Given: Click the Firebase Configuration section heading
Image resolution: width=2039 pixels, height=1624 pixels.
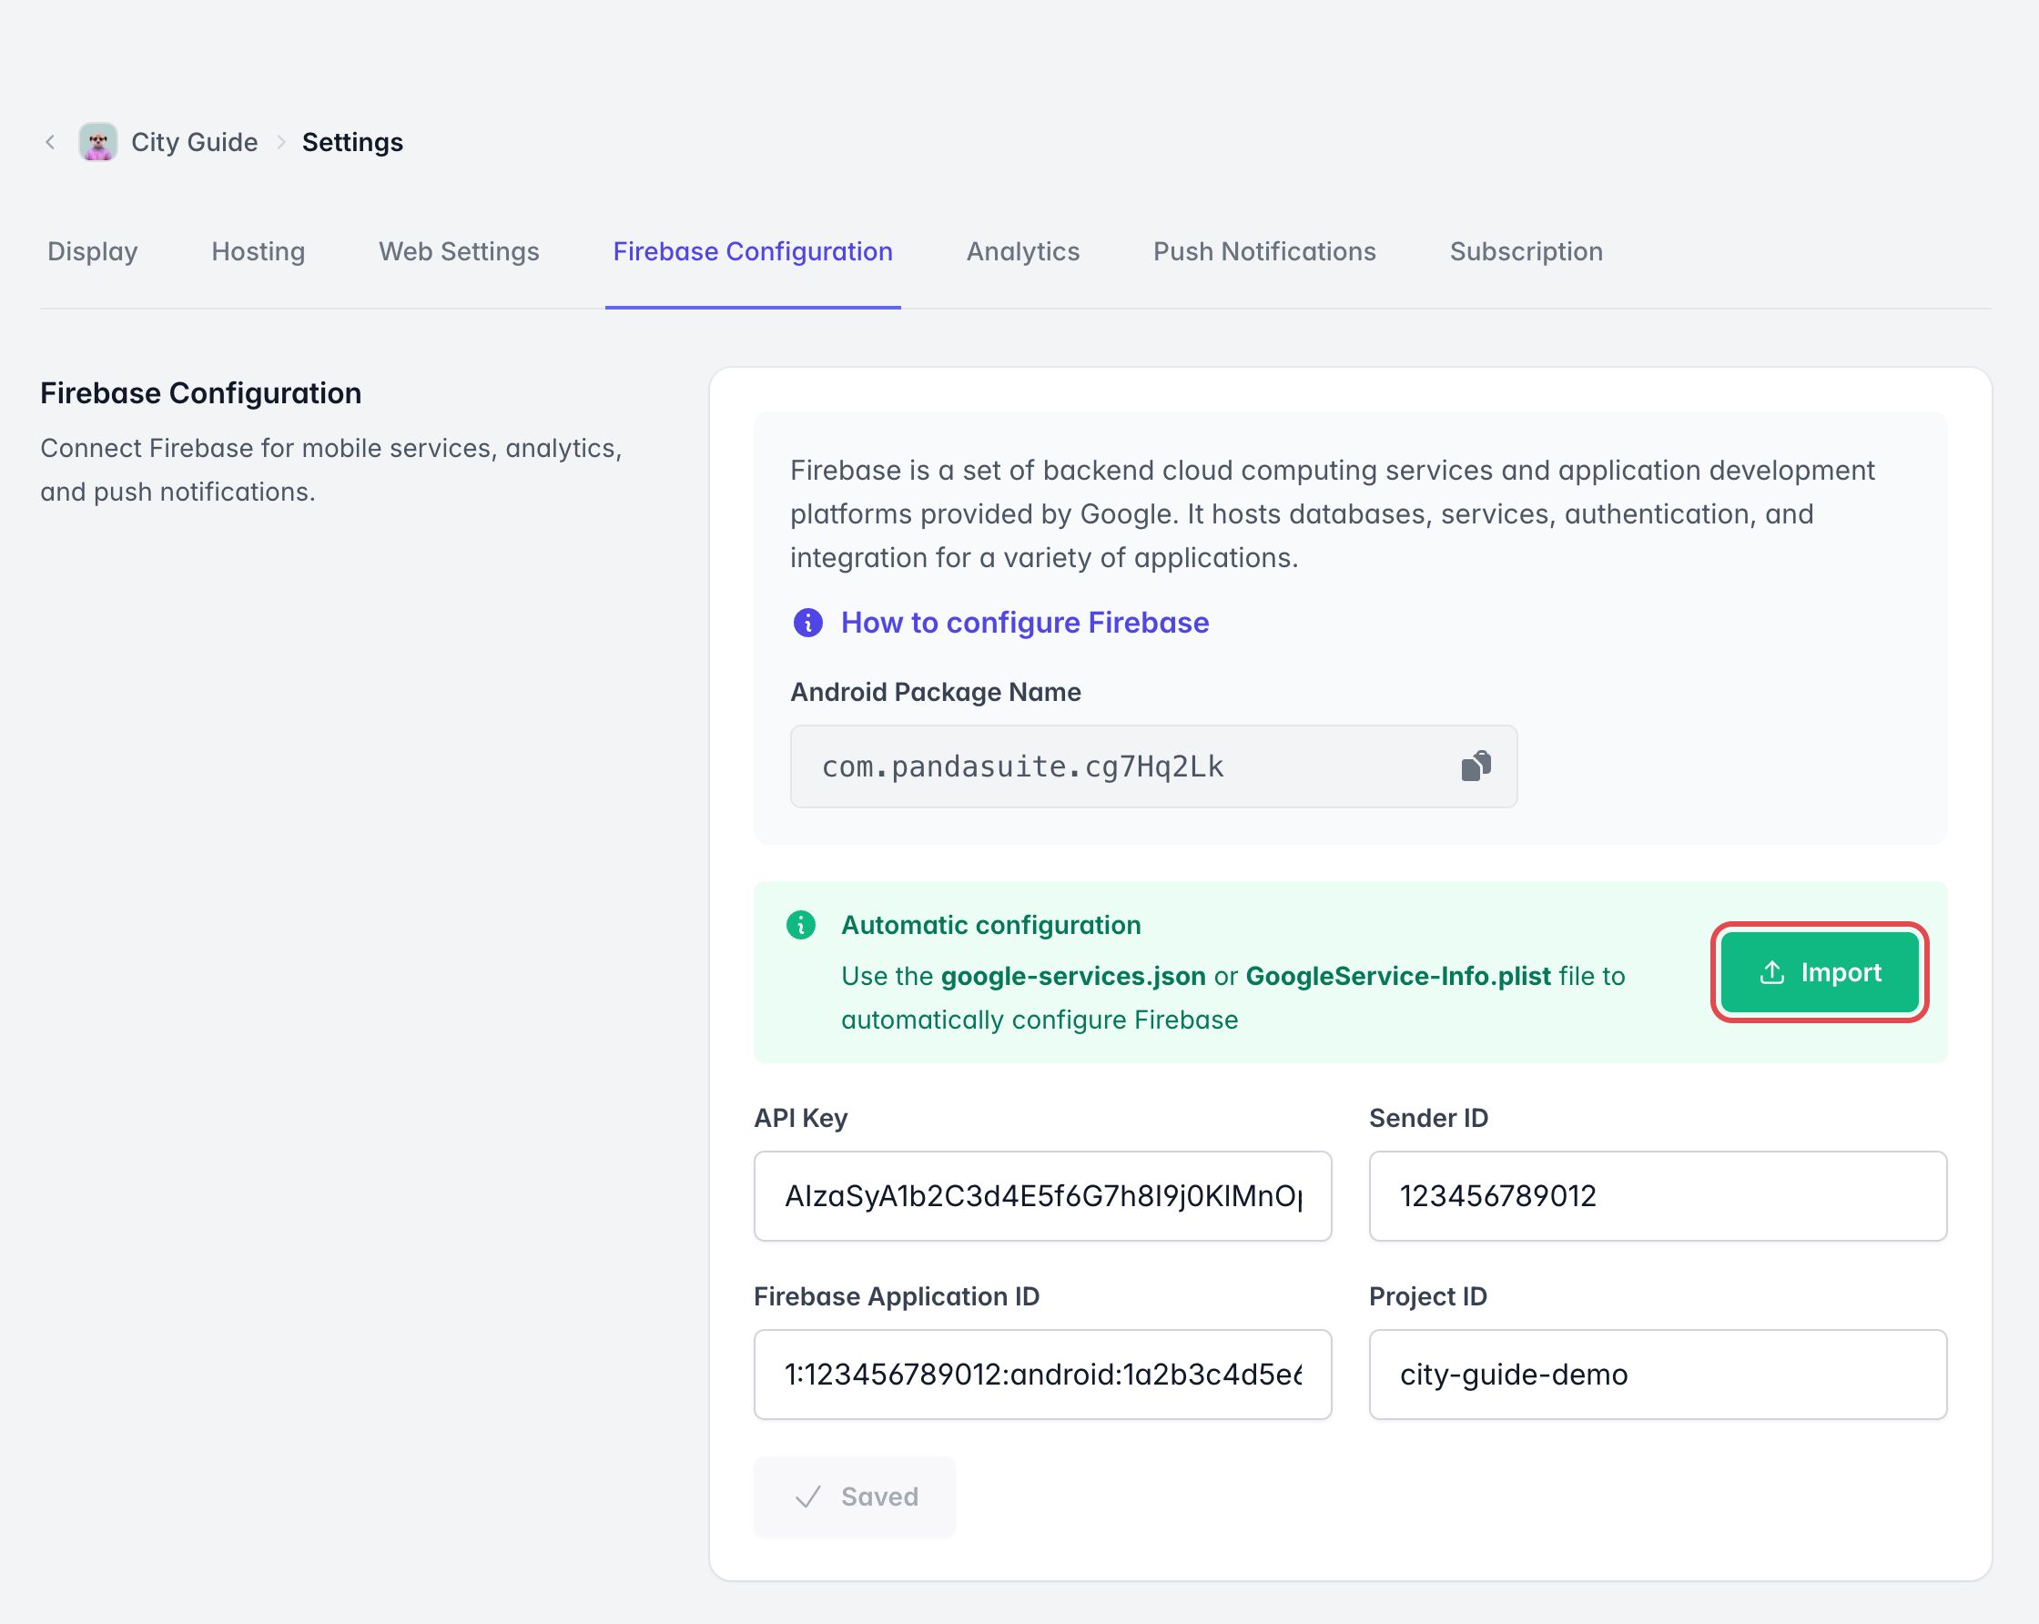Looking at the screenshot, I should coord(200,393).
